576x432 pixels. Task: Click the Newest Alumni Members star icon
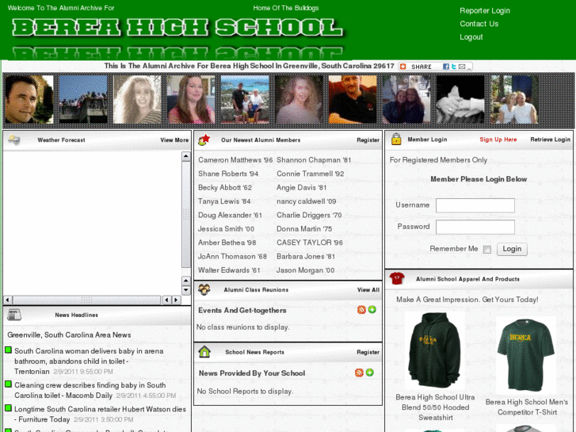pyautogui.click(x=204, y=140)
